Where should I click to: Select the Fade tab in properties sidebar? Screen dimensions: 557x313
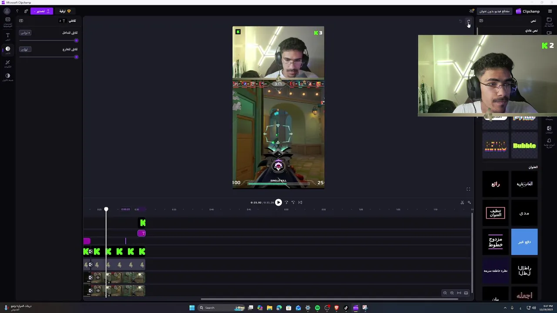(7, 50)
